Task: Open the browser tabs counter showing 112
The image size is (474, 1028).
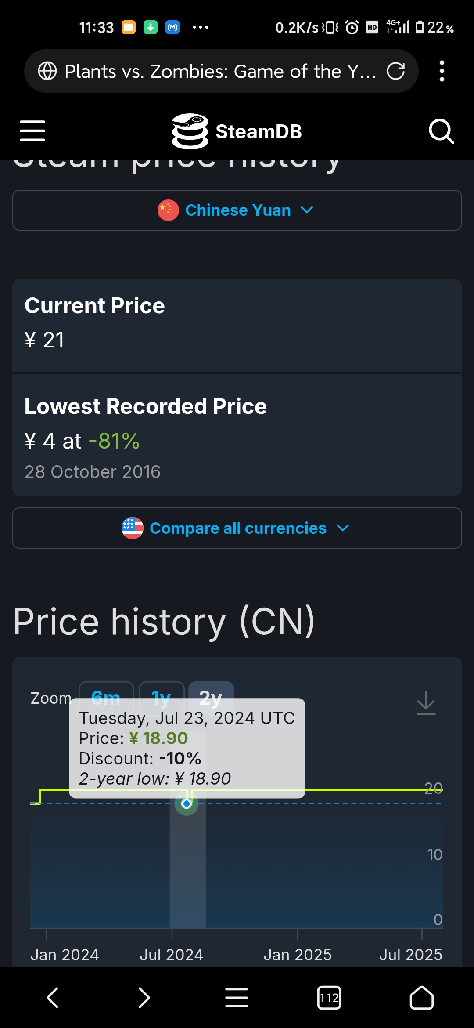Action: [x=329, y=998]
